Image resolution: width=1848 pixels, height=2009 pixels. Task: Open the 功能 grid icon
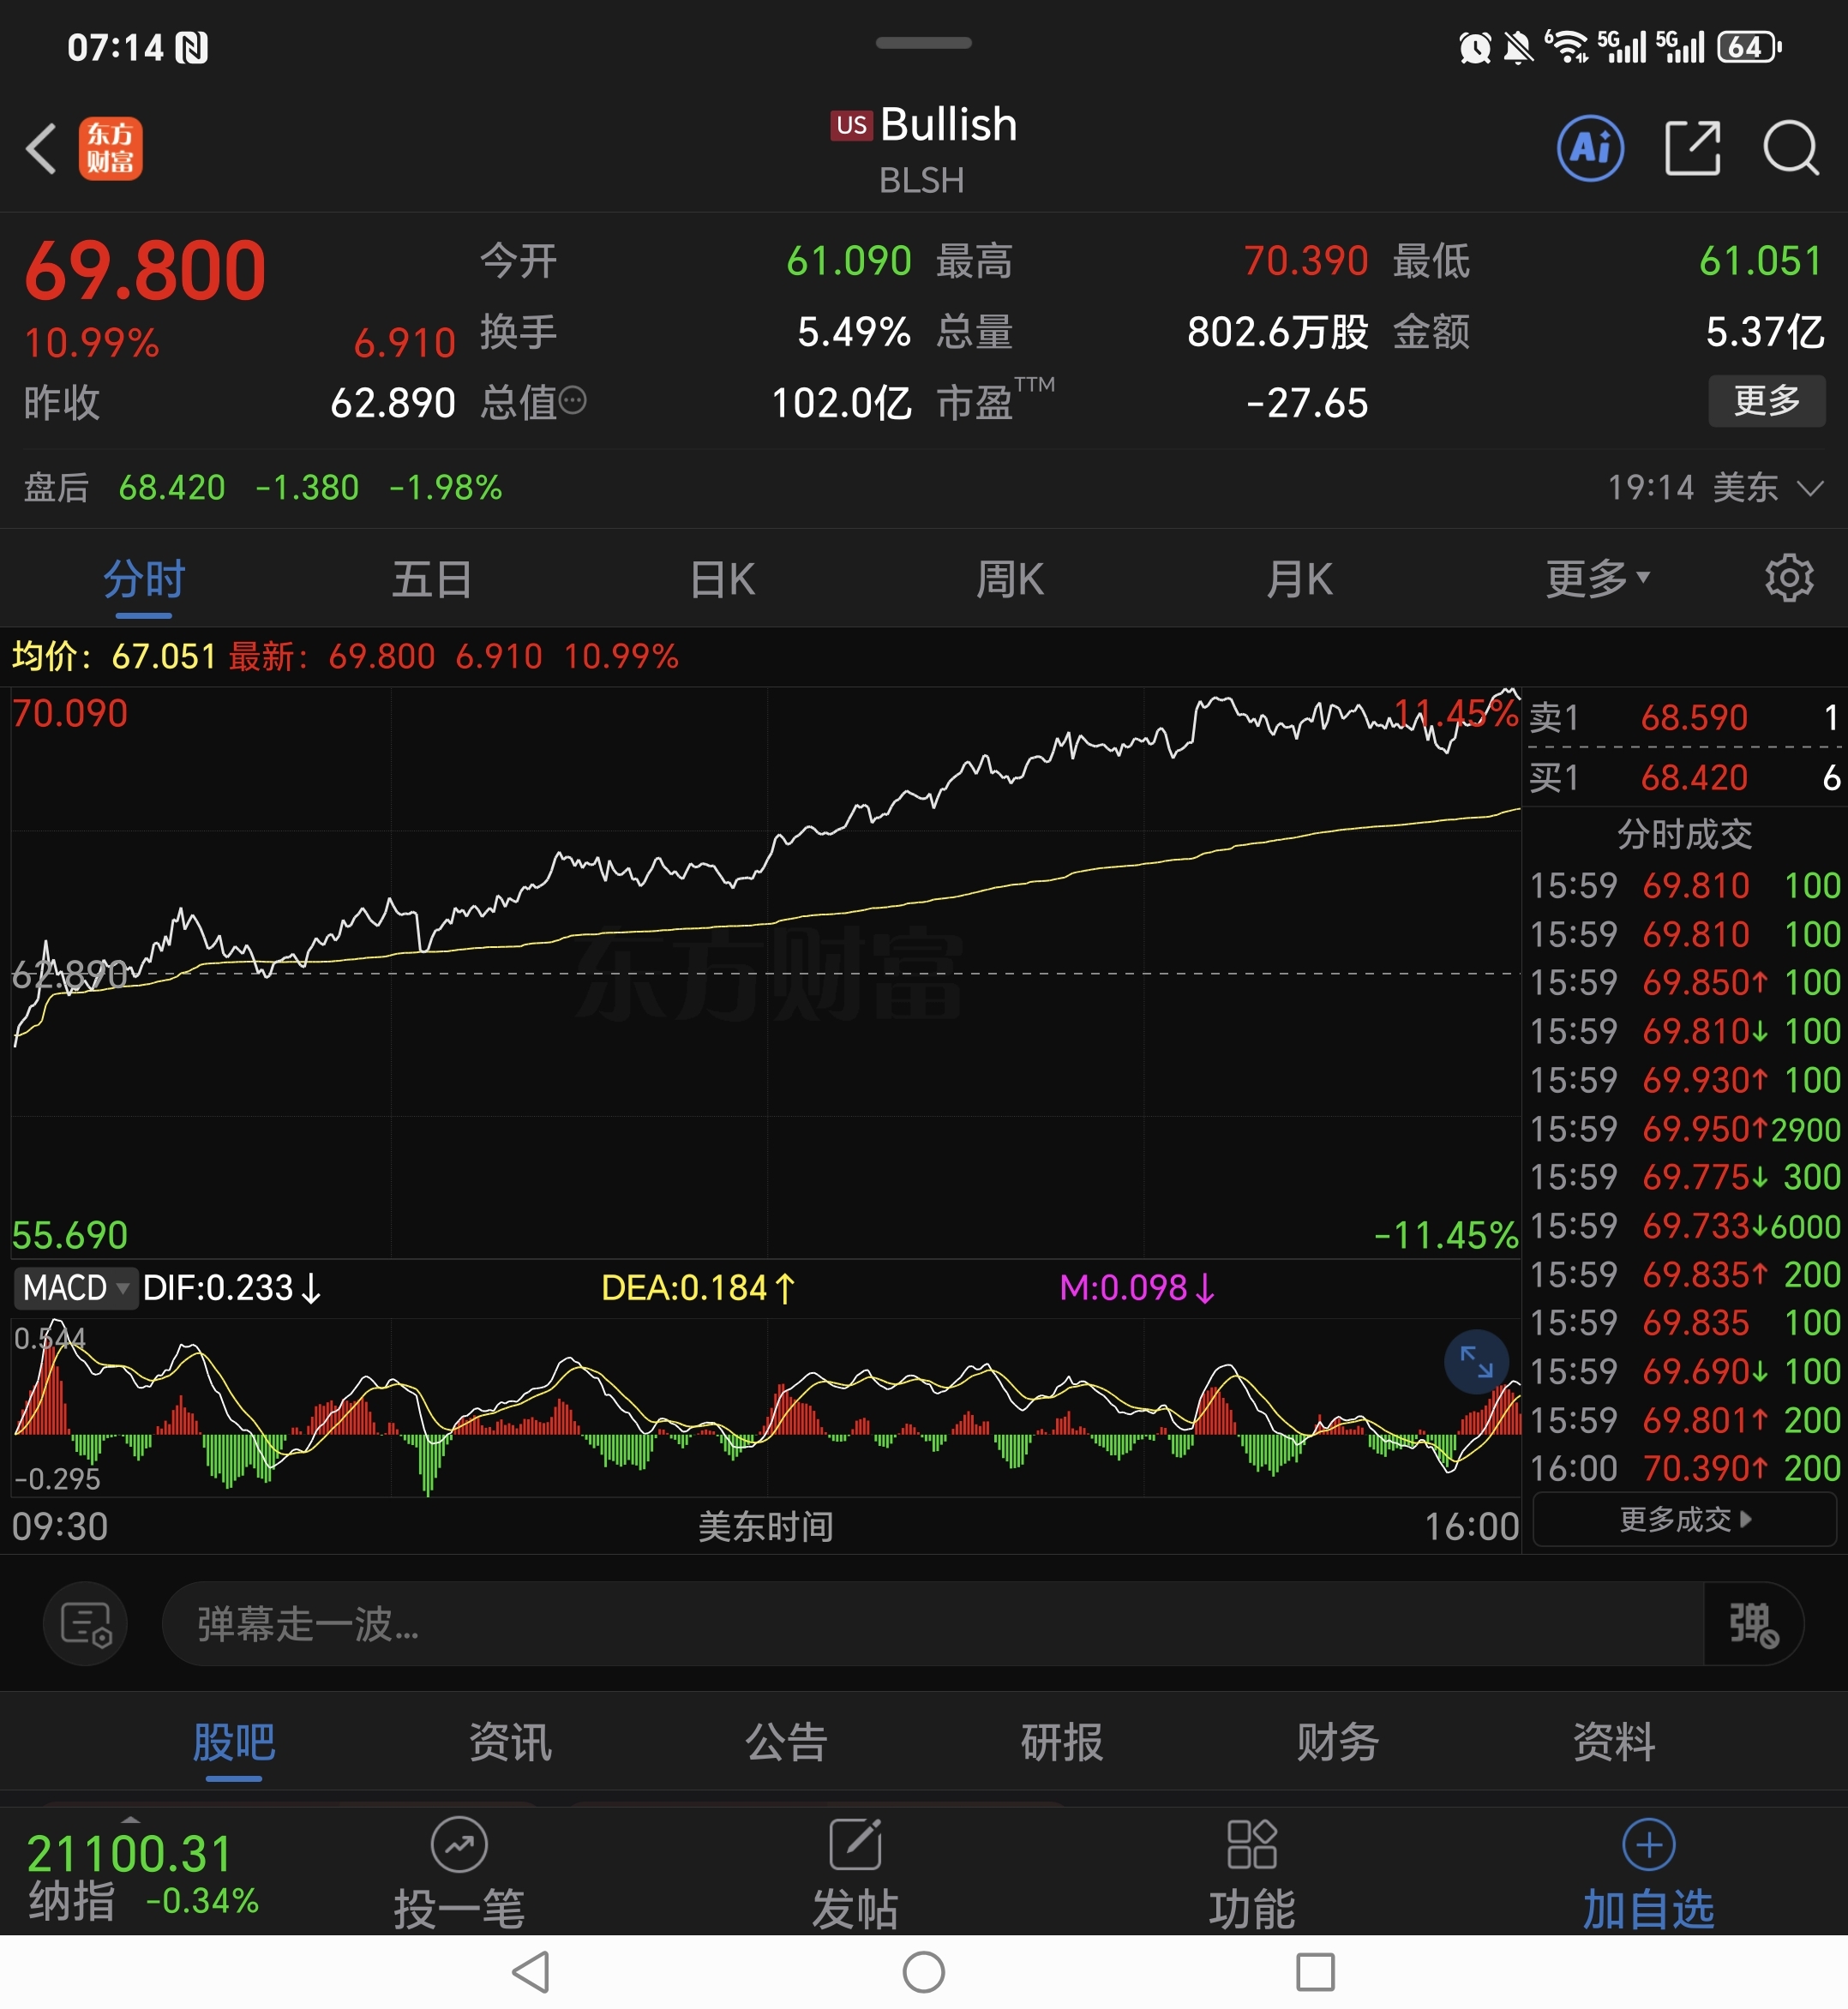pyautogui.click(x=1251, y=1845)
